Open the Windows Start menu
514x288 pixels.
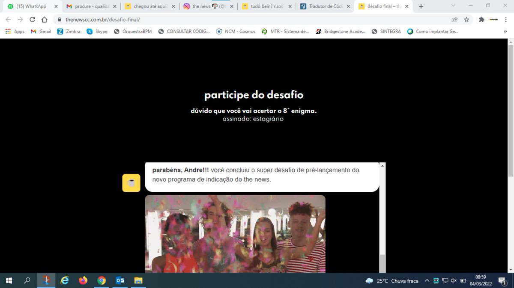9,280
